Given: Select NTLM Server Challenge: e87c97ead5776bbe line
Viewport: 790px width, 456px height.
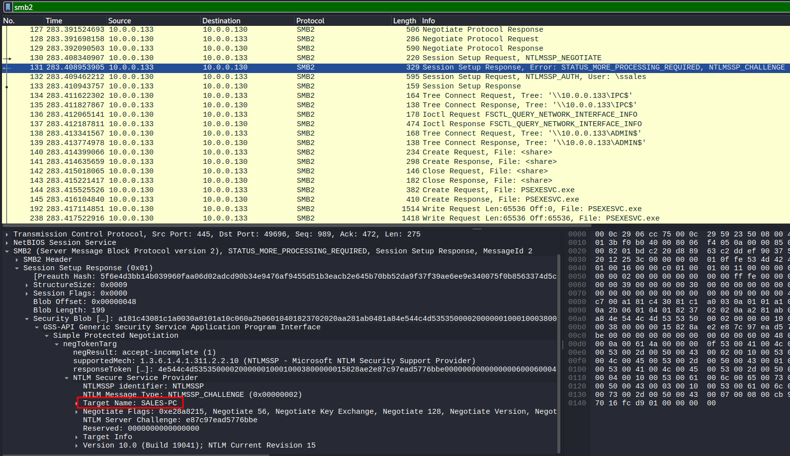Looking at the screenshot, I should [x=170, y=420].
